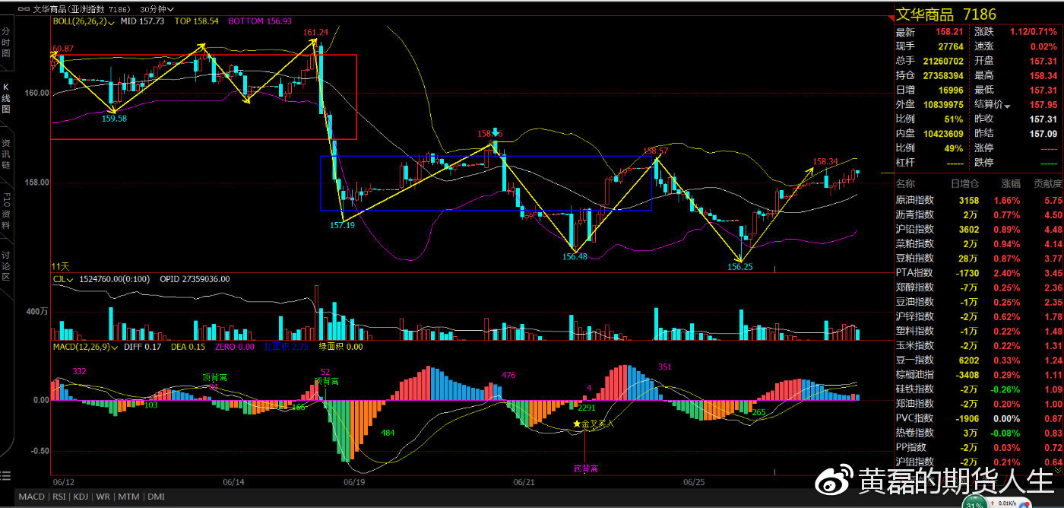
Task: Click the BOLL MID 157.73 readout
Action: point(143,21)
